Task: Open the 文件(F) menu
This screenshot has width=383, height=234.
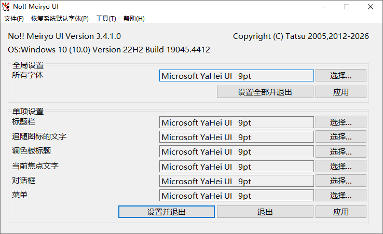Action: (x=14, y=19)
